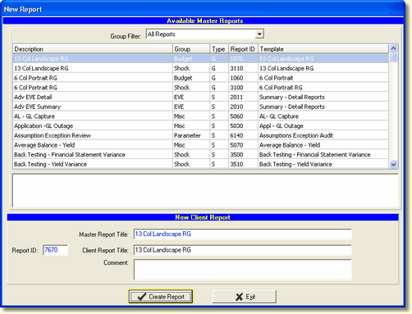
Task: Sort by the Group column header
Action: point(191,49)
